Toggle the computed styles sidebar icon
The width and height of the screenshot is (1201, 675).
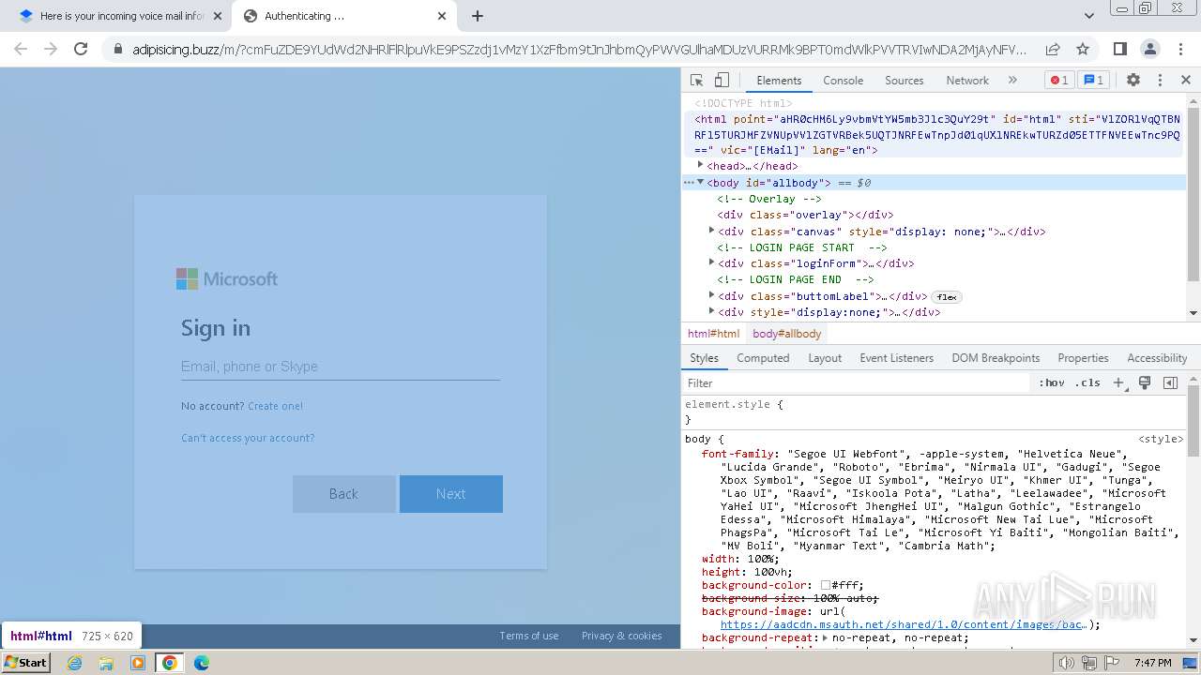[x=1170, y=382]
